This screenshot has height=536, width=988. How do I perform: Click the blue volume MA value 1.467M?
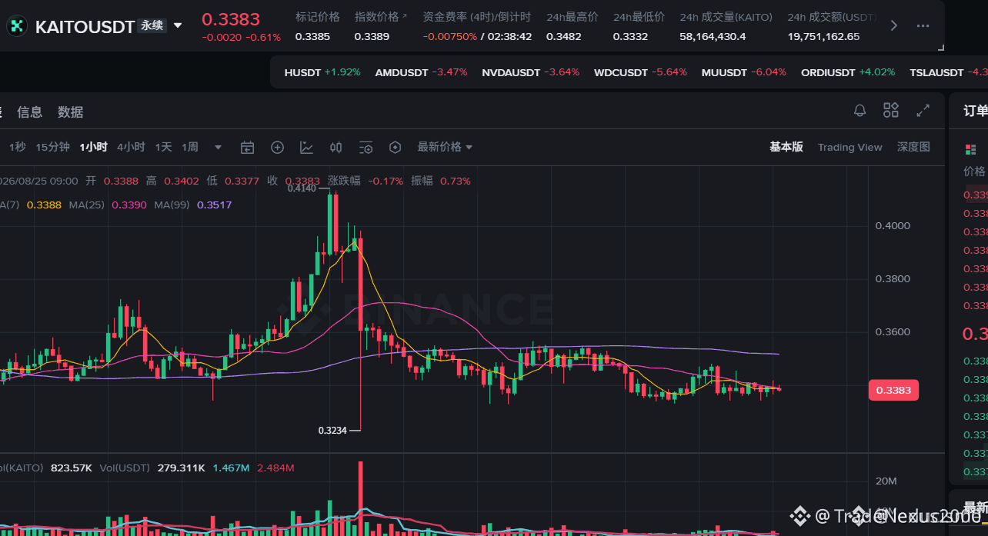point(231,468)
